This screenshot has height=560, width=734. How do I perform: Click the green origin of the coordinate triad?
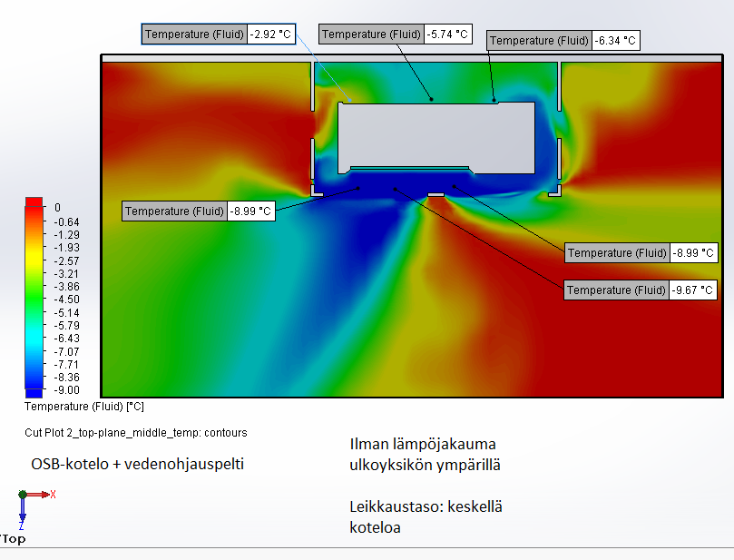coord(22,495)
